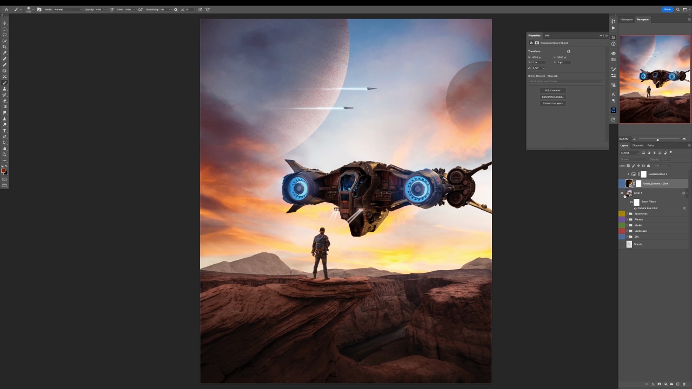Switch to the Channels tab
The height and width of the screenshot is (389, 692).
click(638, 145)
